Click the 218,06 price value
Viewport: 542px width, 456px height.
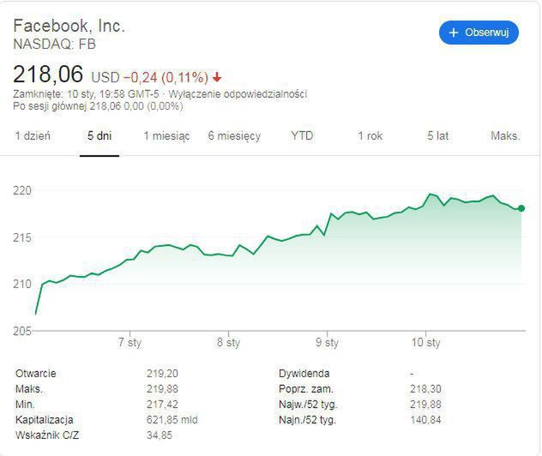pos(48,74)
